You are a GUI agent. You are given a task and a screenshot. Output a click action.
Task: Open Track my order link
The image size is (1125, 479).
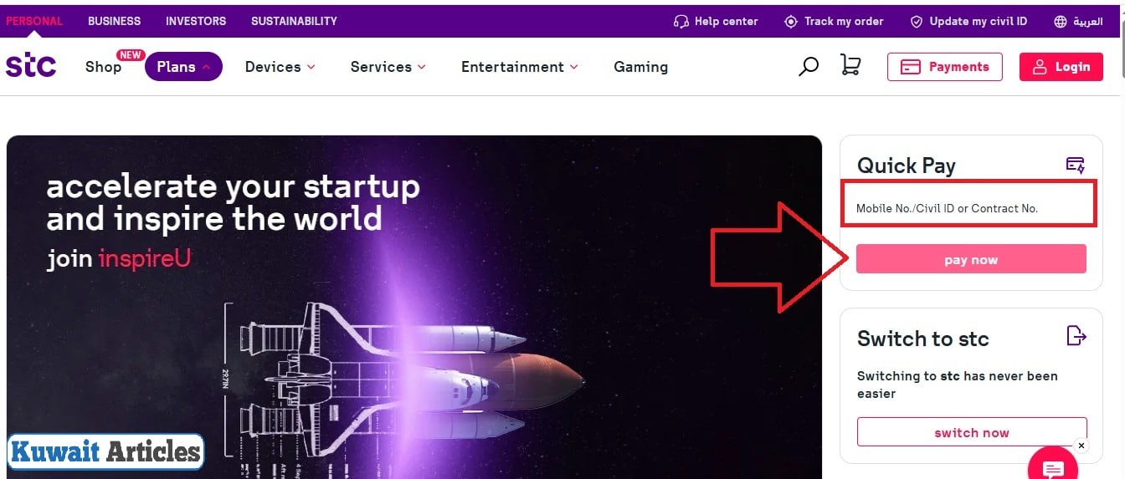click(834, 22)
